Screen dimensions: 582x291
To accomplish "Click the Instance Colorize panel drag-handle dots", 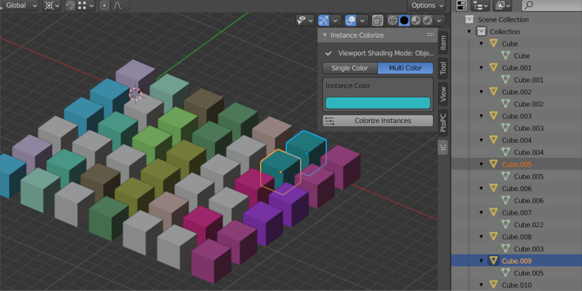I will point(430,35).
